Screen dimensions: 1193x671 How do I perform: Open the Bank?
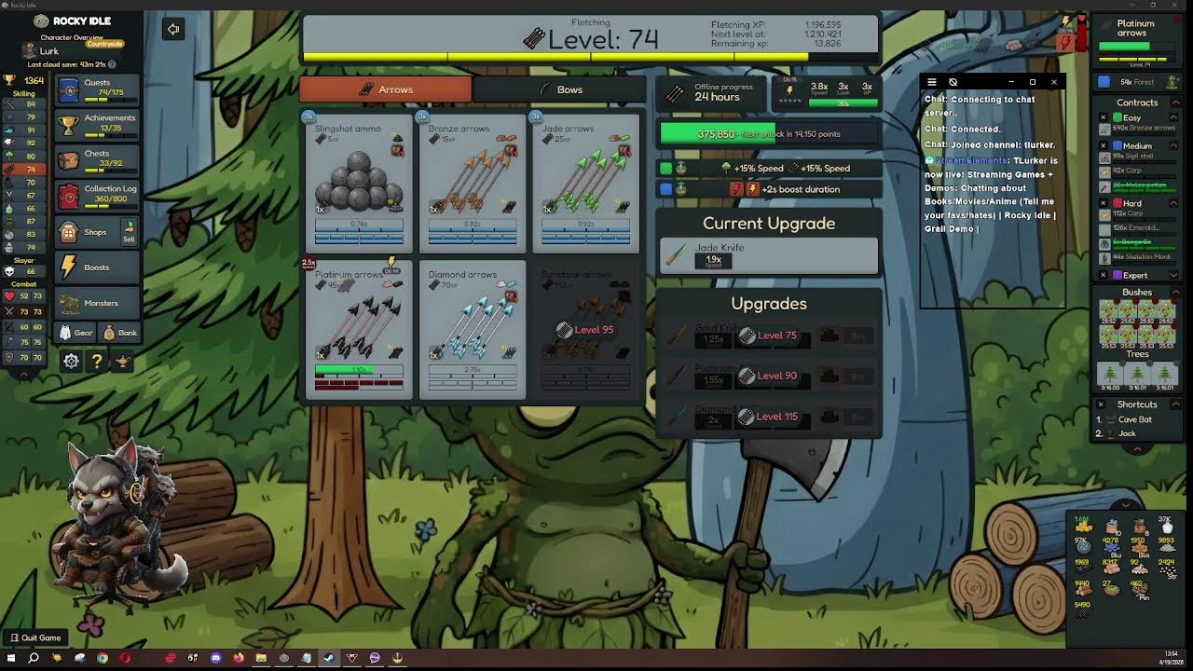119,333
